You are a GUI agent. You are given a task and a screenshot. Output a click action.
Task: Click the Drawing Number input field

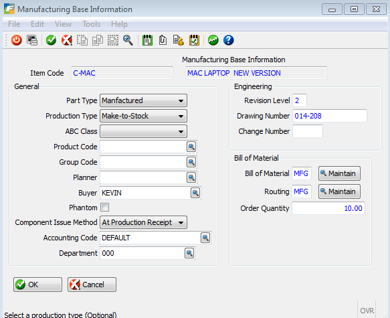(330, 116)
